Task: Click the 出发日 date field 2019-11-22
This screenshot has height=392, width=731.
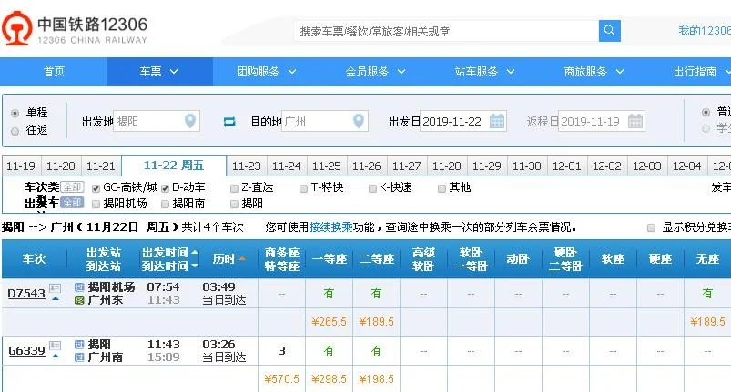Action: (x=463, y=121)
